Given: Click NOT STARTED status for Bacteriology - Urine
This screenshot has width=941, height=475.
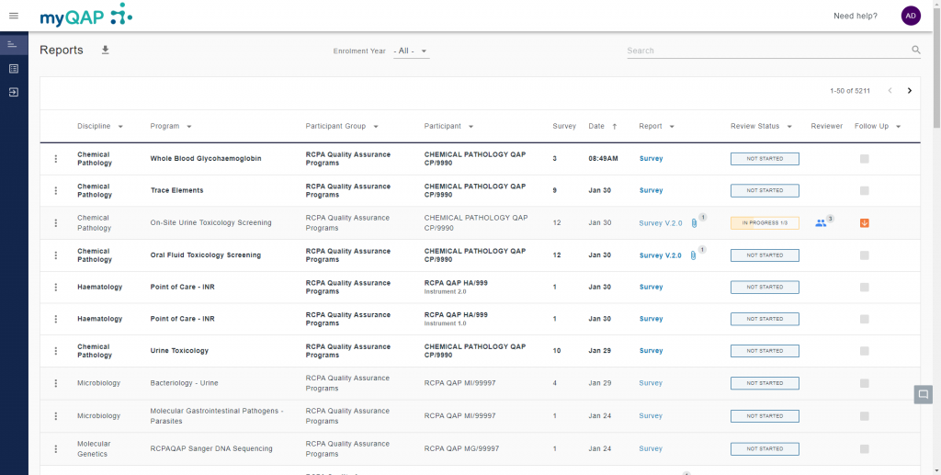Looking at the screenshot, I should click(765, 383).
